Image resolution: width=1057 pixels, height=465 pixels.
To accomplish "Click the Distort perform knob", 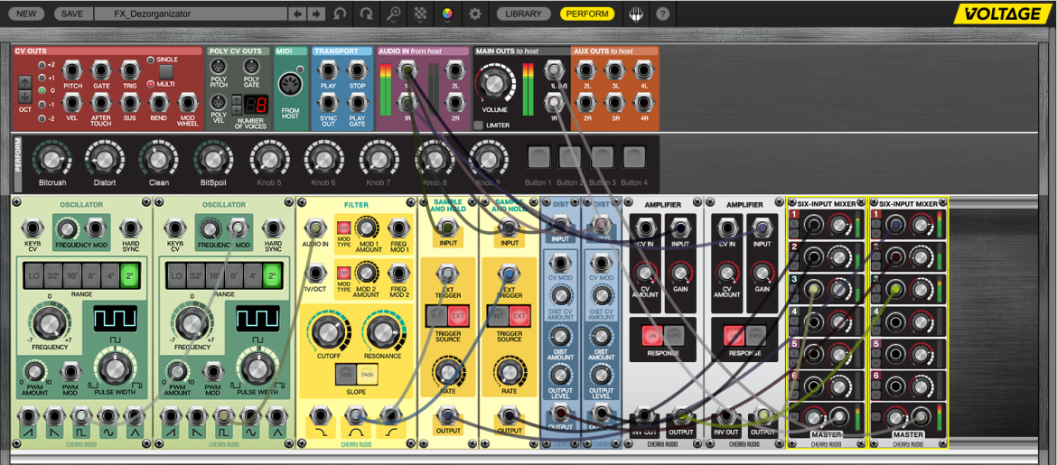I will (104, 159).
